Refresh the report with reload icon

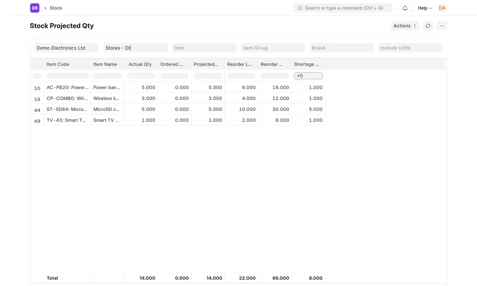pyautogui.click(x=428, y=26)
